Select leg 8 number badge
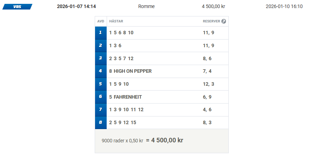The width and height of the screenshot is (314, 156). tap(101, 123)
